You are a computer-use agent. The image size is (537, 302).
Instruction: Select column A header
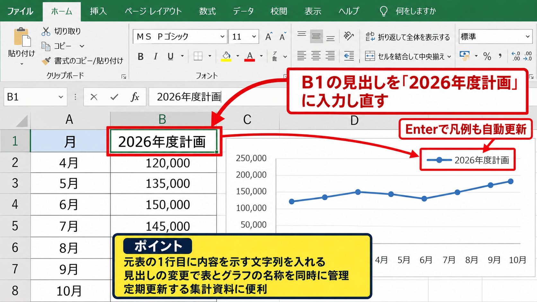point(70,120)
